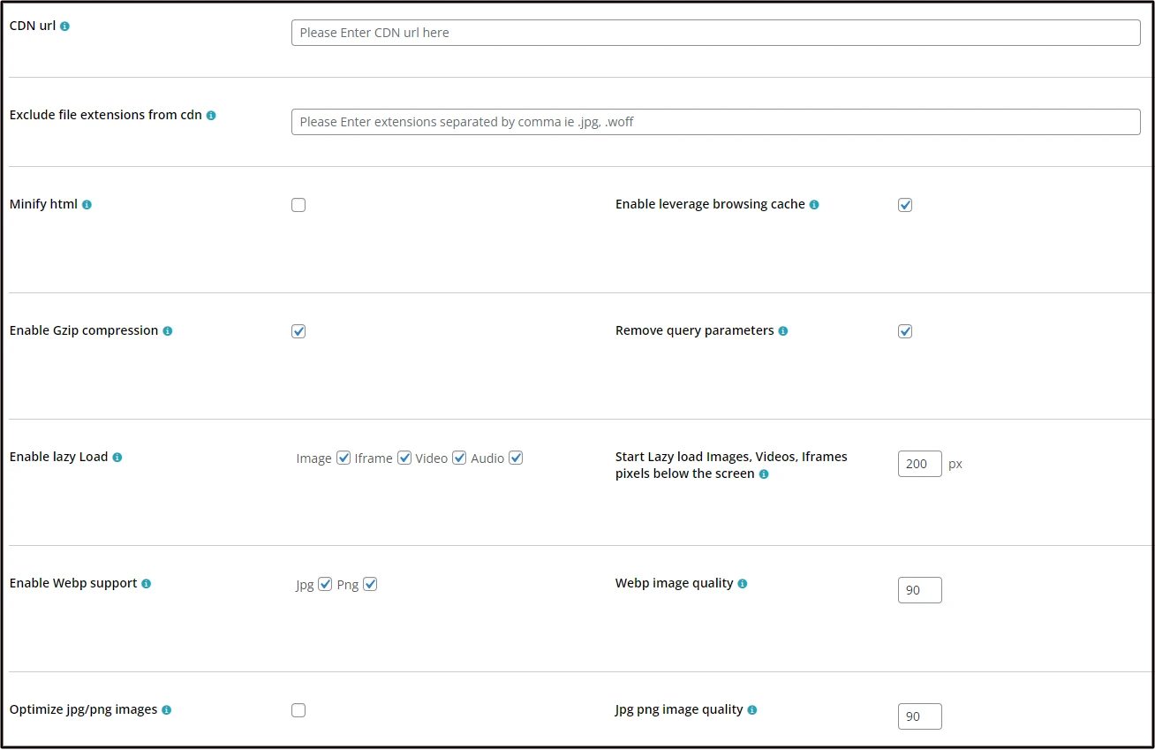Click info icon beside Enable Gzip compression

pos(168,331)
